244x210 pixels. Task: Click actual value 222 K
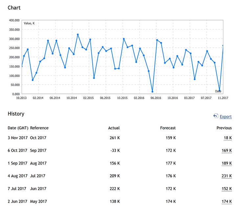tap(115, 189)
